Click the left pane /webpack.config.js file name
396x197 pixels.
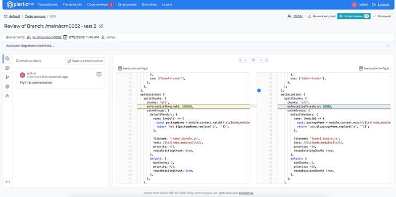[135, 68]
